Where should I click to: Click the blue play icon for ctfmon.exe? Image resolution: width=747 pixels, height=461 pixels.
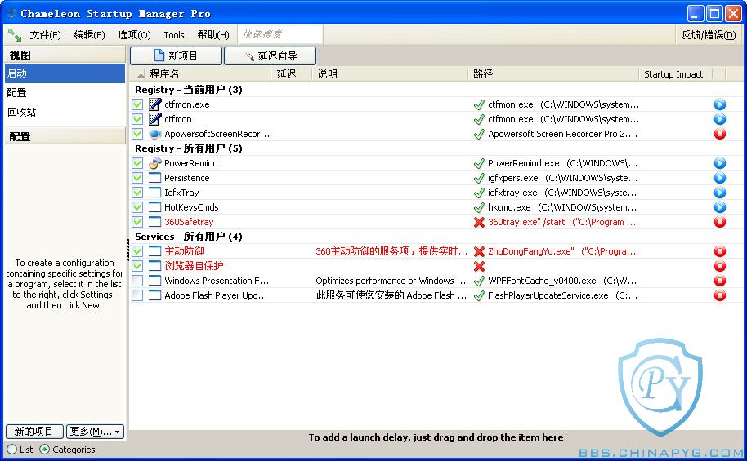[x=719, y=104]
